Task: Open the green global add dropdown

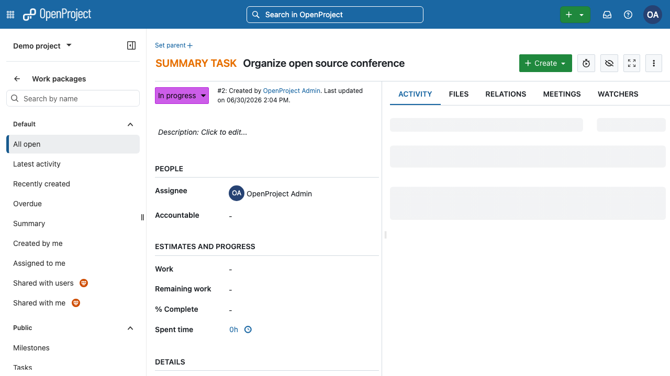Action: [575, 15]
